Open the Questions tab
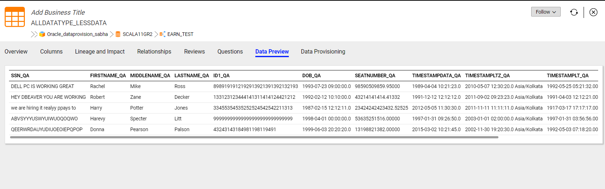605x189 pixels. point(230,52)
